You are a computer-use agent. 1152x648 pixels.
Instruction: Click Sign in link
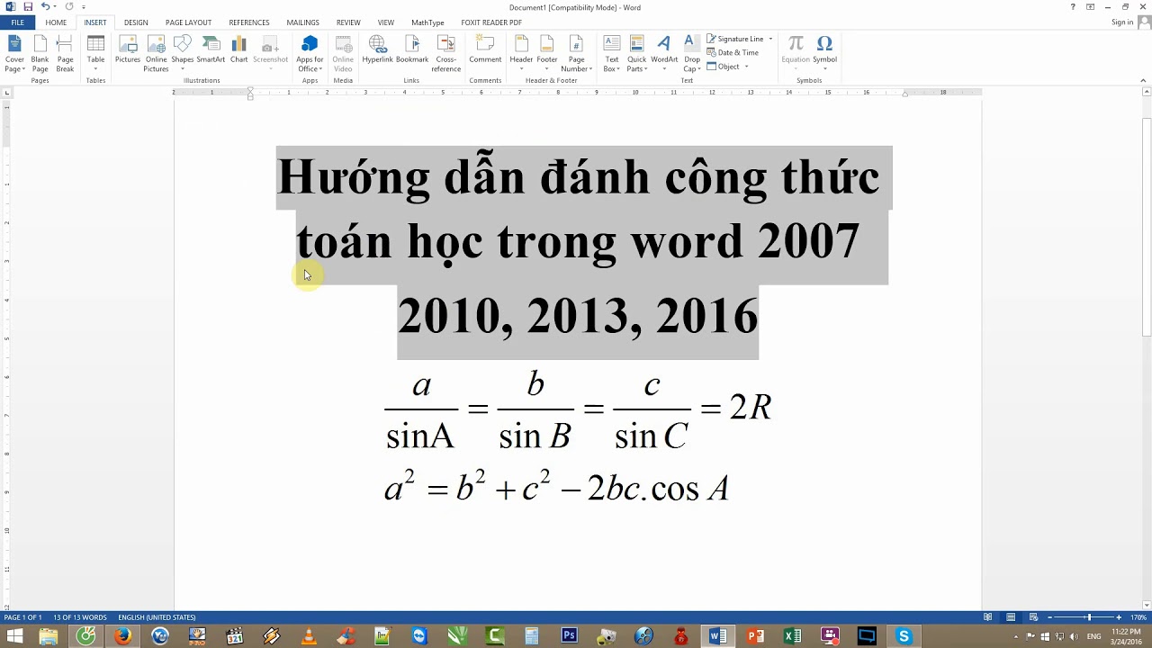coord(1122,22)
